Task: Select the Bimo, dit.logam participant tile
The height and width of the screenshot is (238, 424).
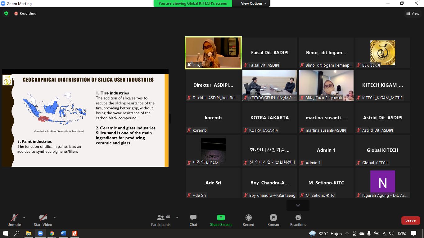Action: (326, 53)
